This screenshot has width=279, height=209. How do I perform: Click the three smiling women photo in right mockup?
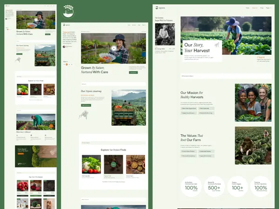(x=253, y=103)
